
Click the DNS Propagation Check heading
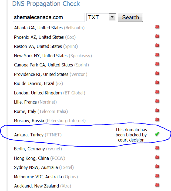coord(46,4)
